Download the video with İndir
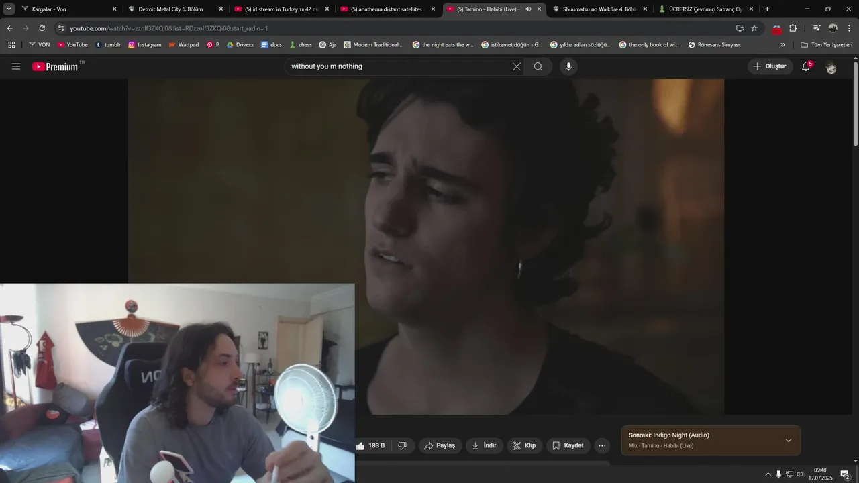This screenshot has width=859, height=483. point(485,445)
